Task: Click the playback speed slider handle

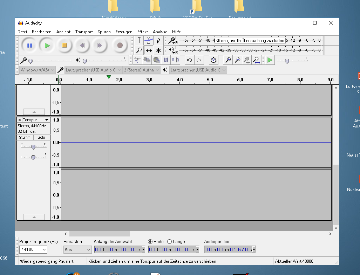Action: 287,61
